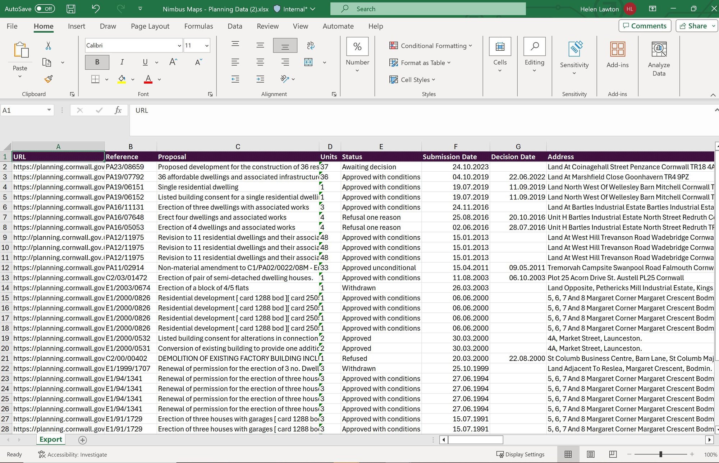Open the font name dropdown
This screenshot has width=719, height=463.
tap(179, 45)
